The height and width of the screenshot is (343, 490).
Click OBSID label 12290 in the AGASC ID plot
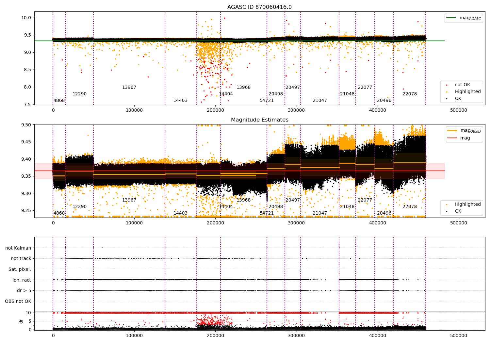80,94
